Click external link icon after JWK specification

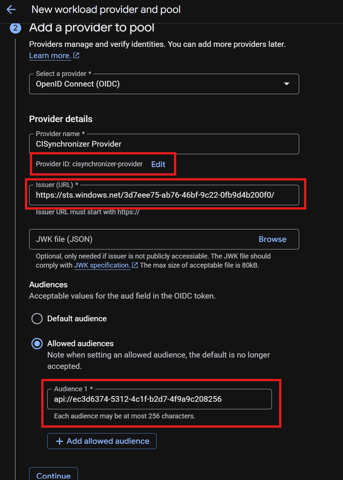tap(135, 265)
